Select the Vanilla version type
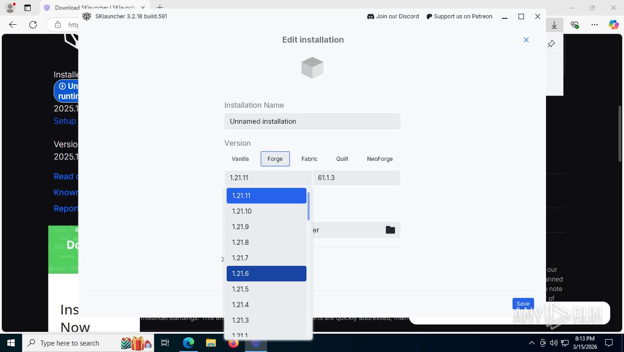 tap(240, 159)
